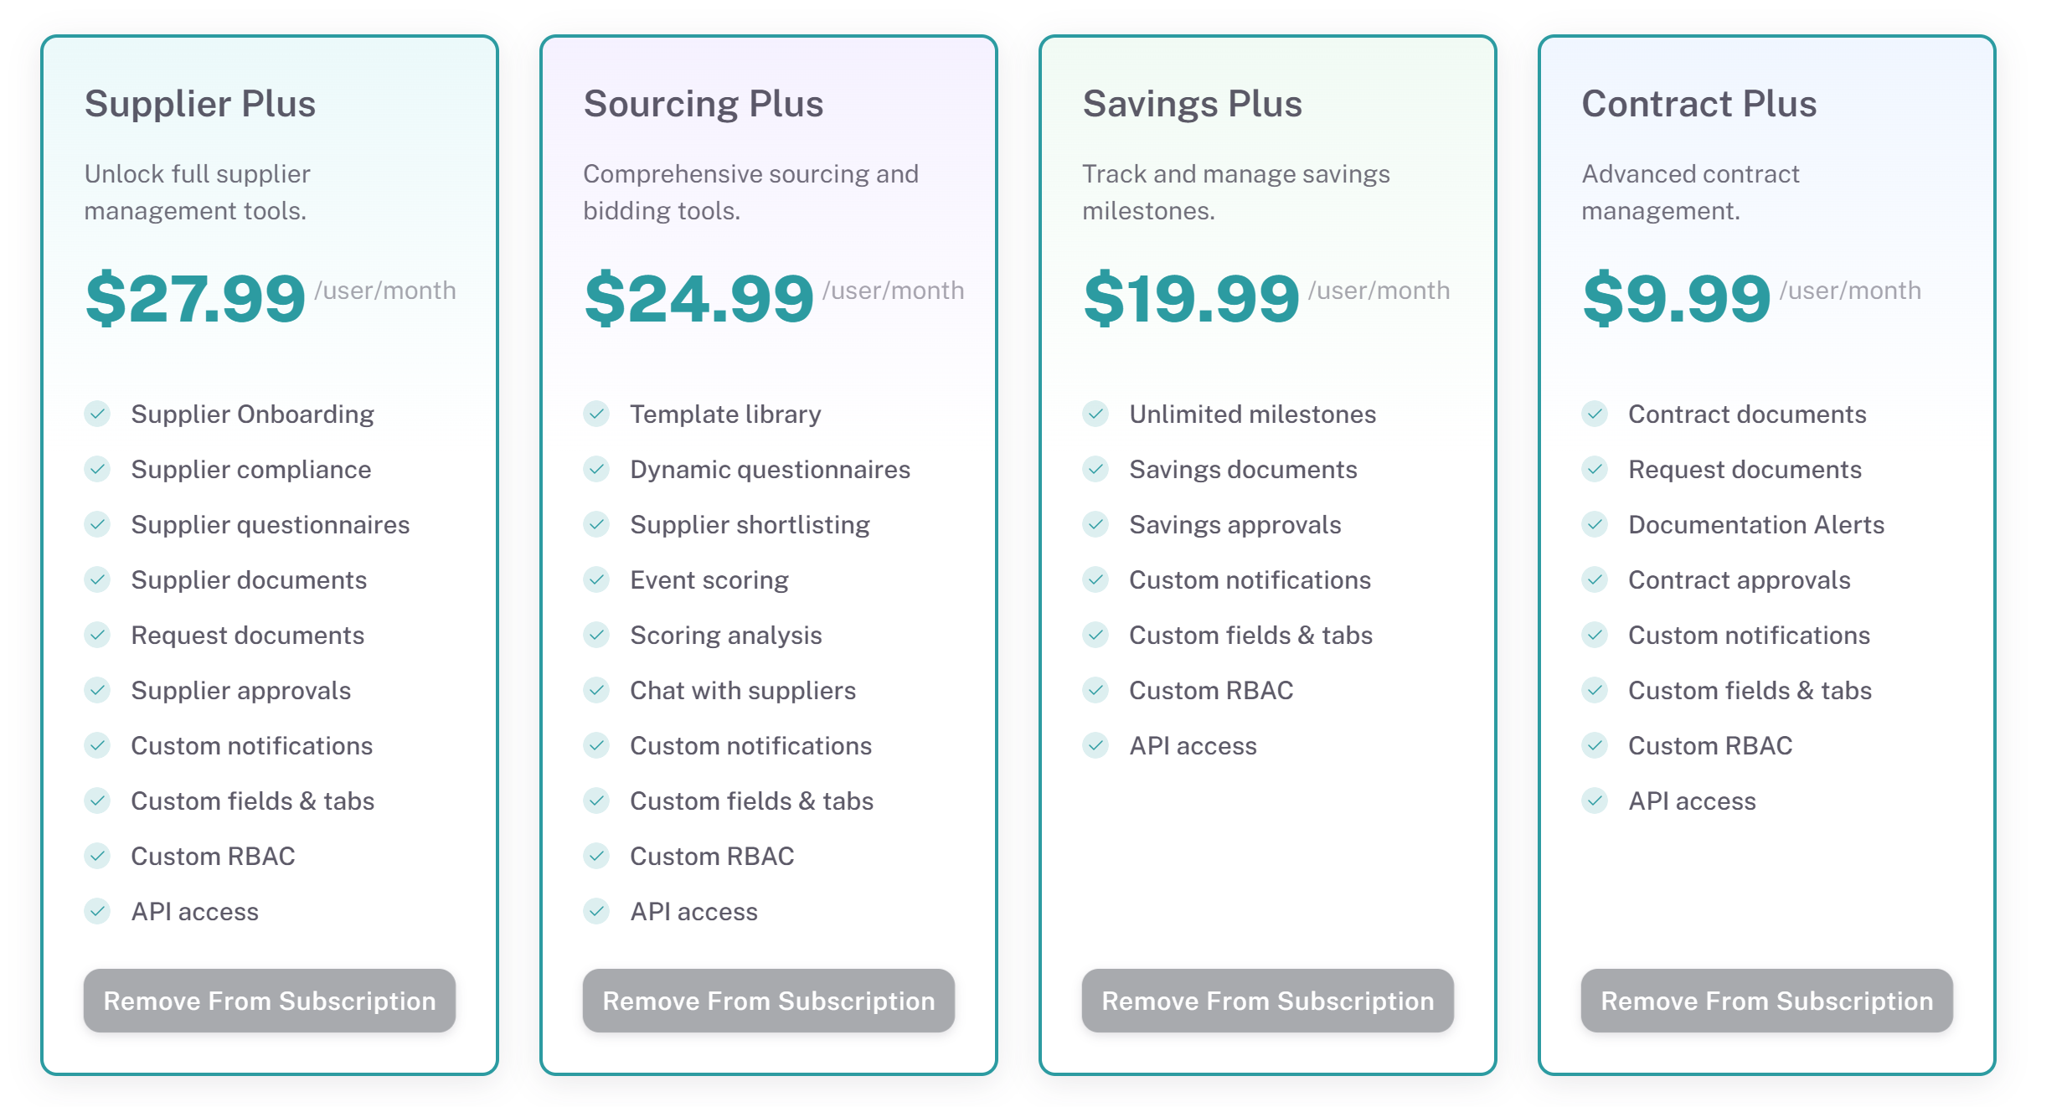2067x1107 pixels.
Task: Click the Supplier Plus plan title
Action: pos(200,104)
